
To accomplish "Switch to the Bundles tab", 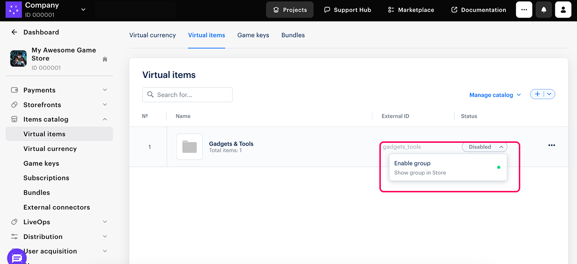I will pyautogui.click(x=293, y=35).
